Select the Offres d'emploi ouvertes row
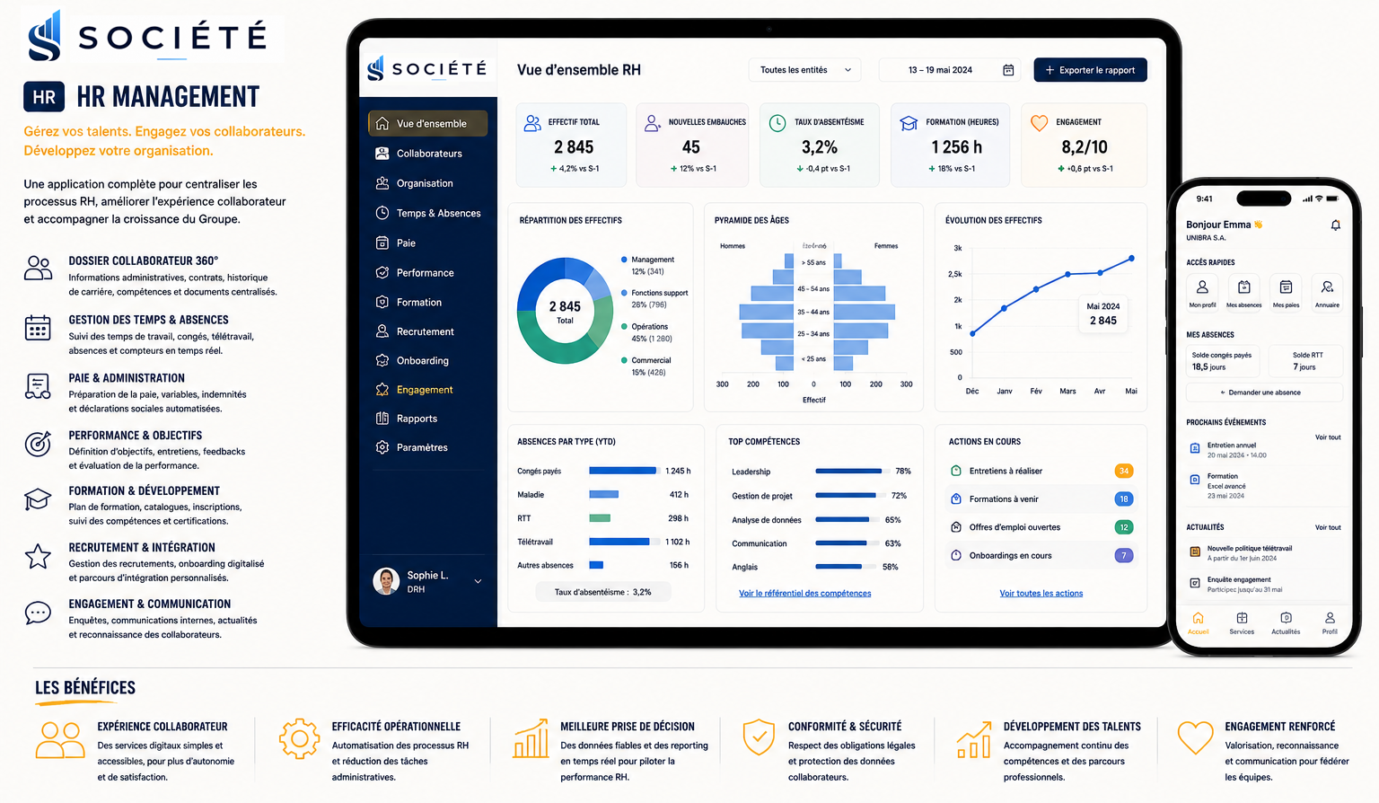The height and width of the screenshot is (803, 1379). tap(1041, 527)
